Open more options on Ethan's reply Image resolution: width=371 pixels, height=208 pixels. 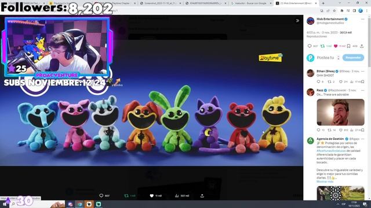pos(362,71)
